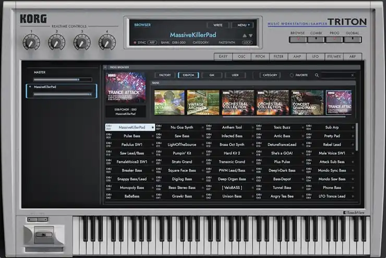This screenshot has width=386, height=258.
Task: Show EXB-PCM banks
Action: [188, 75]
